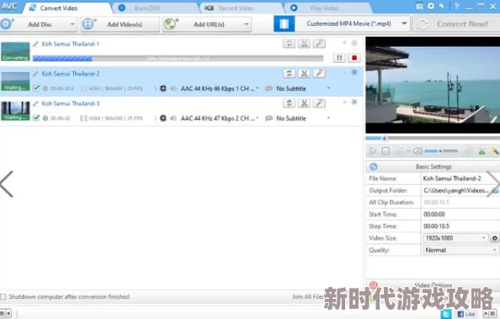Remove Koh Samui Thailand-3 using its X icon
The width and height of the screenshot is (500, 319).
[x=354, y=102]
